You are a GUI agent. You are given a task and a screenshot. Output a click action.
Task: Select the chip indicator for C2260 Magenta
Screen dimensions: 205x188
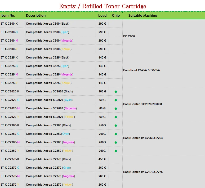click(116, 142)
